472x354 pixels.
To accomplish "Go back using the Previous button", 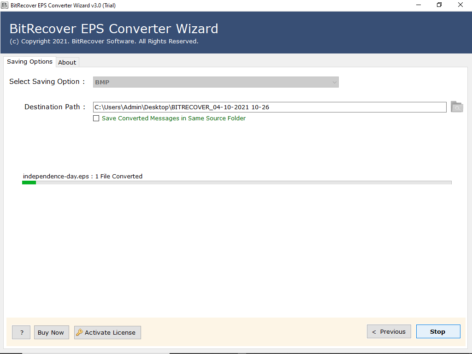I will [x=389, y=331].
